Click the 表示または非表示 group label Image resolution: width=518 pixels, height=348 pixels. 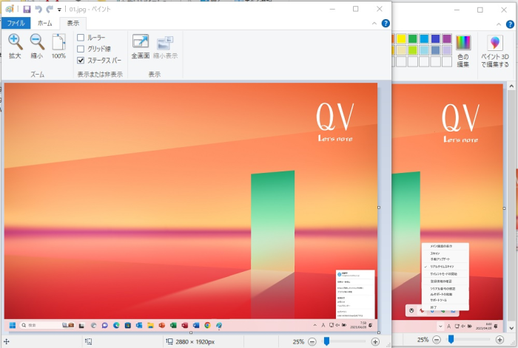pos(100,75)
